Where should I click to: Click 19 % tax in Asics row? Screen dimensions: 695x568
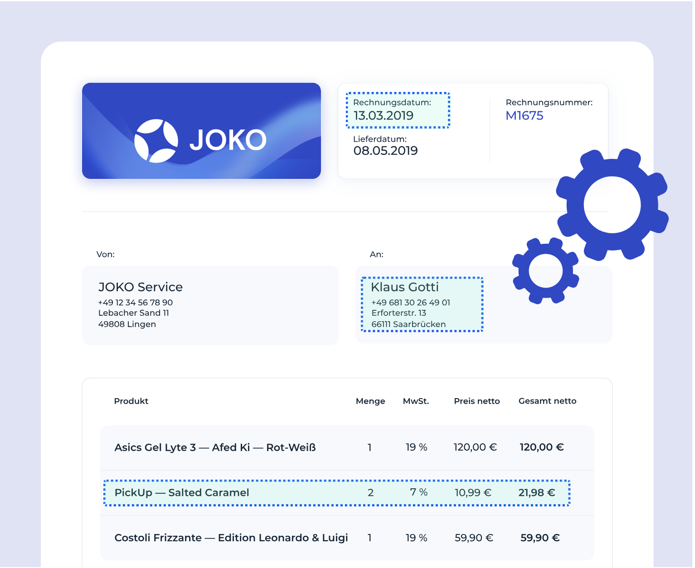pos(417,448)
